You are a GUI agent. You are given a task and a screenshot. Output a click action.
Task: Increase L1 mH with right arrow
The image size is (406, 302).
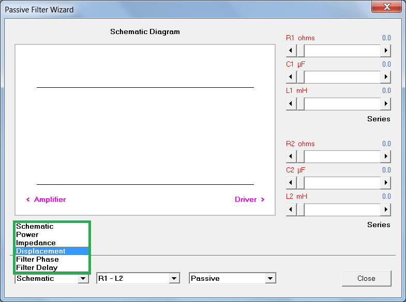[x=386, y=104]
